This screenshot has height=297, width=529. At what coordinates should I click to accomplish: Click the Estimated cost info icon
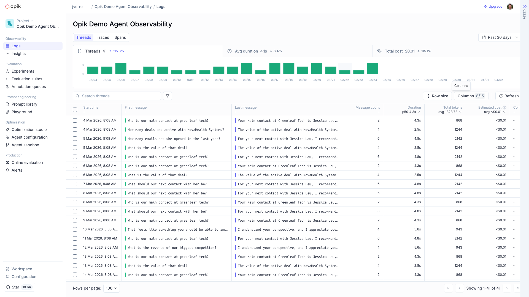504,108
